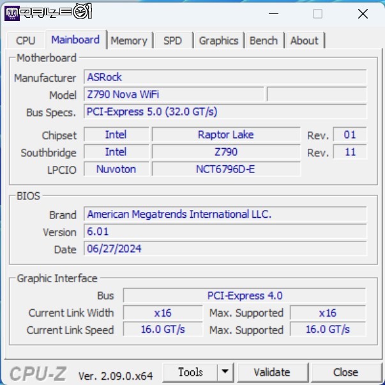Switch to the SPD tab
The image size is (385, 385).
(x=173, y=40)
